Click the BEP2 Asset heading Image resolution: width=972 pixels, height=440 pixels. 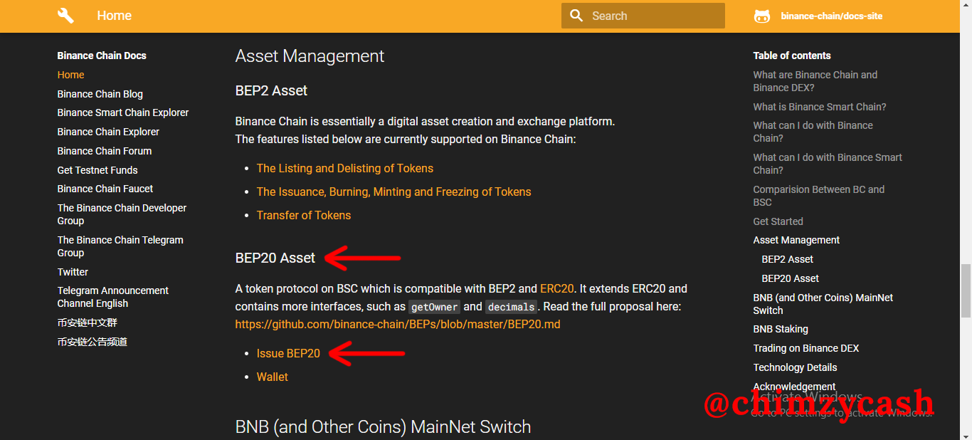(x=271, y=91)
